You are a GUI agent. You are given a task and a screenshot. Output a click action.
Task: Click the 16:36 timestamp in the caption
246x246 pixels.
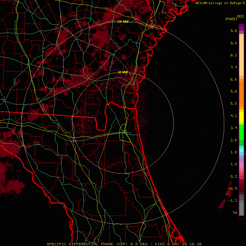(195, 244)
